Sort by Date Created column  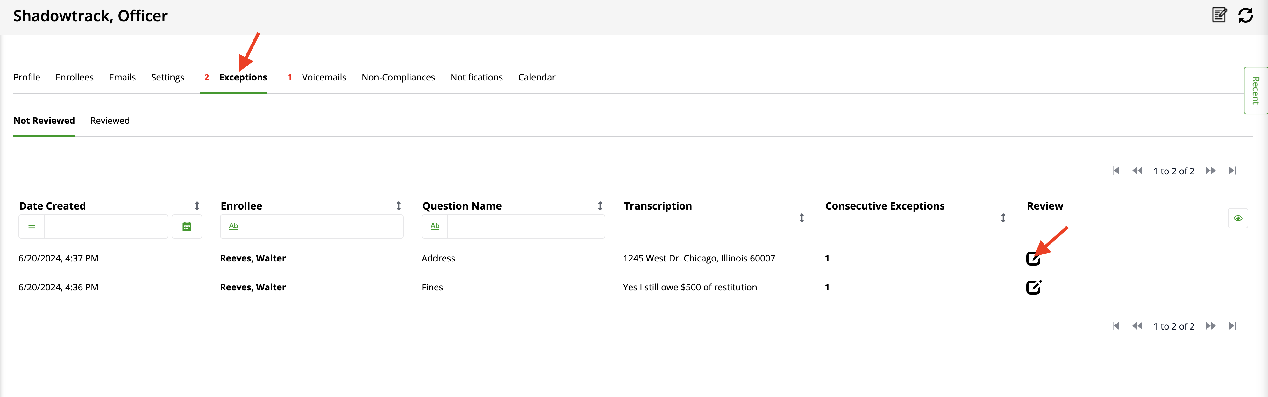[x=197, y=205]
